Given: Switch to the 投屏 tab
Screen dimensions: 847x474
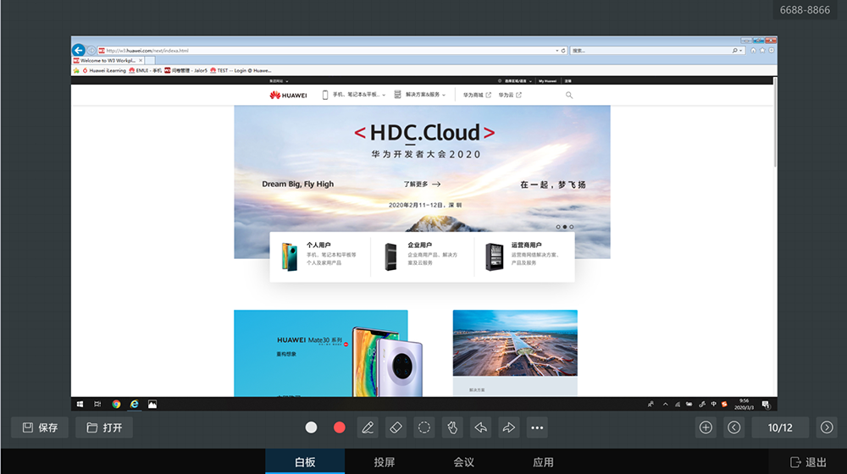Looking at the screenshot, I should [x=384, y=462].
